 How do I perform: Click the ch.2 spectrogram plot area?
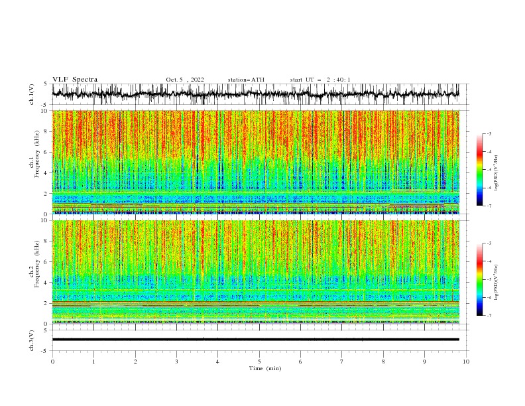[x=256, y=272]
